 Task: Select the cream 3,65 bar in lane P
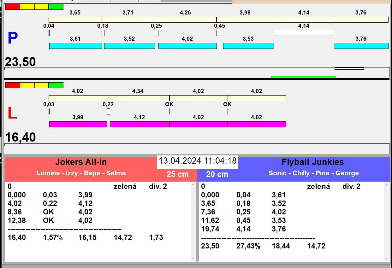pyautogui.click(x=75, y=20)
